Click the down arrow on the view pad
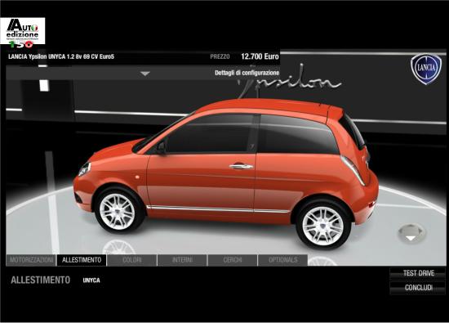The image size is (449, 323). click(411, 239)
